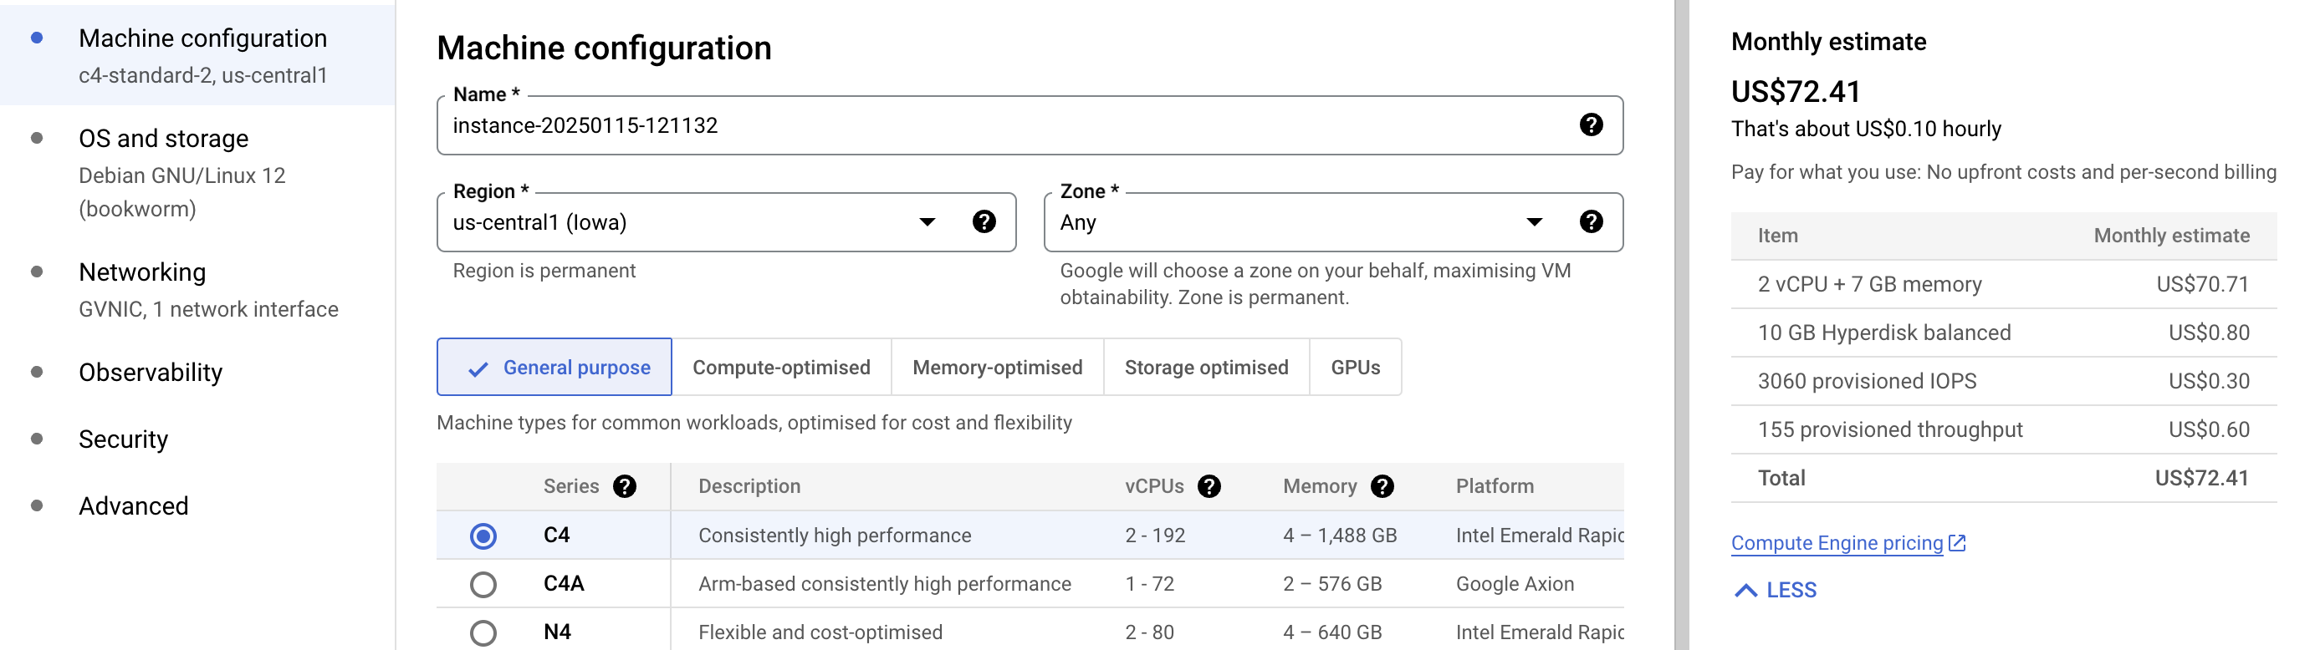Click 'c4-standard-2, us-central1' subtitle
This screenshot has width=2315, height=650.
tap(203, 75)
